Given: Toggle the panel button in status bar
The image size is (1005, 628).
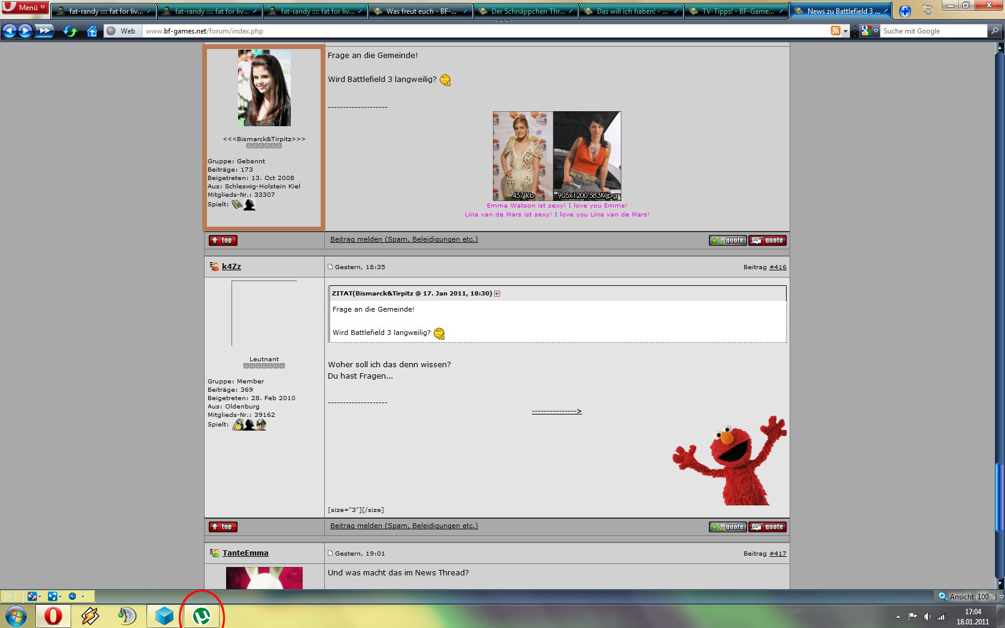Looking at the screenshot, I should (x=10, y=596).
